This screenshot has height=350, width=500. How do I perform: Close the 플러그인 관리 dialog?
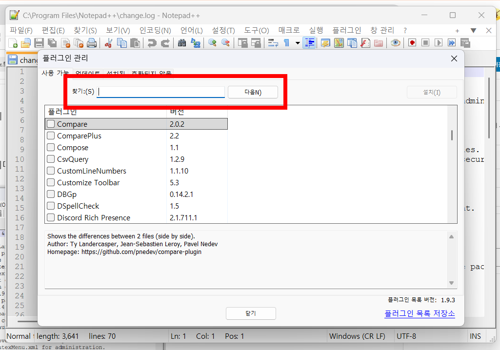[454, 58]
